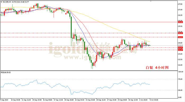
Task: Click the SILVER.H4 symbol title text
Action: tap(7, 2)
